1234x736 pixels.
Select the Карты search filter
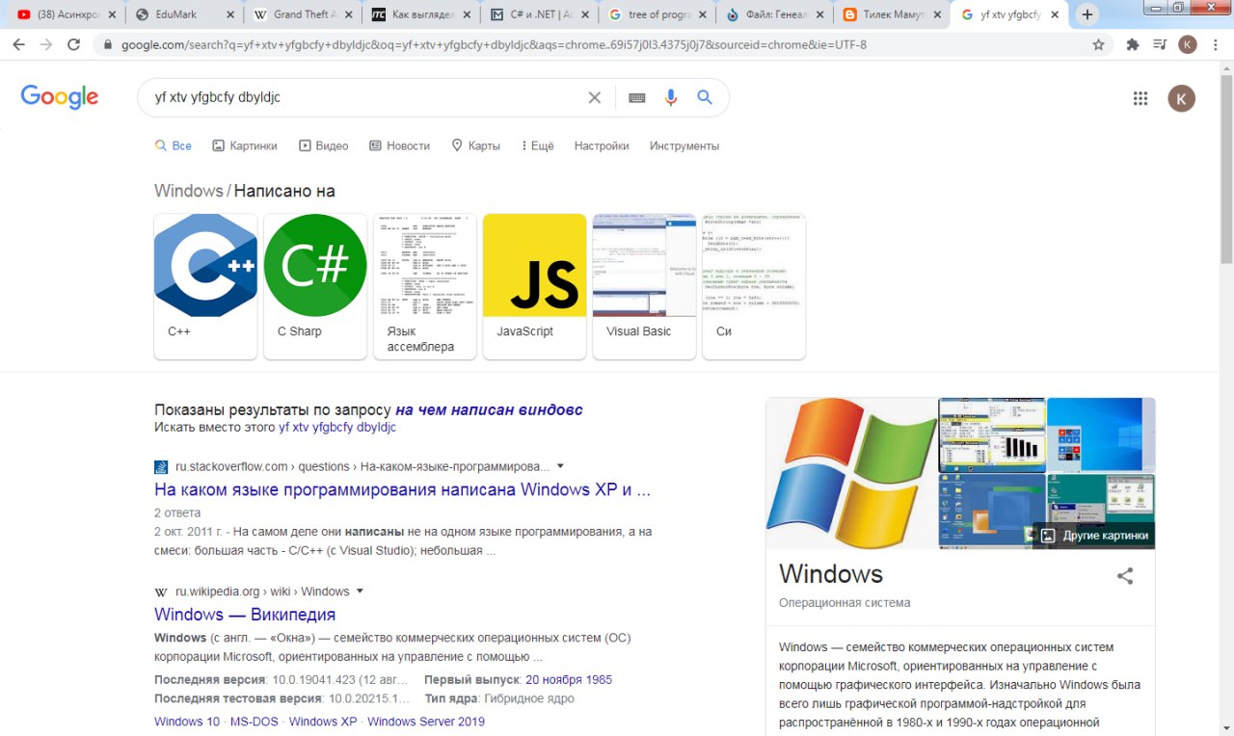tap(475, 145)
